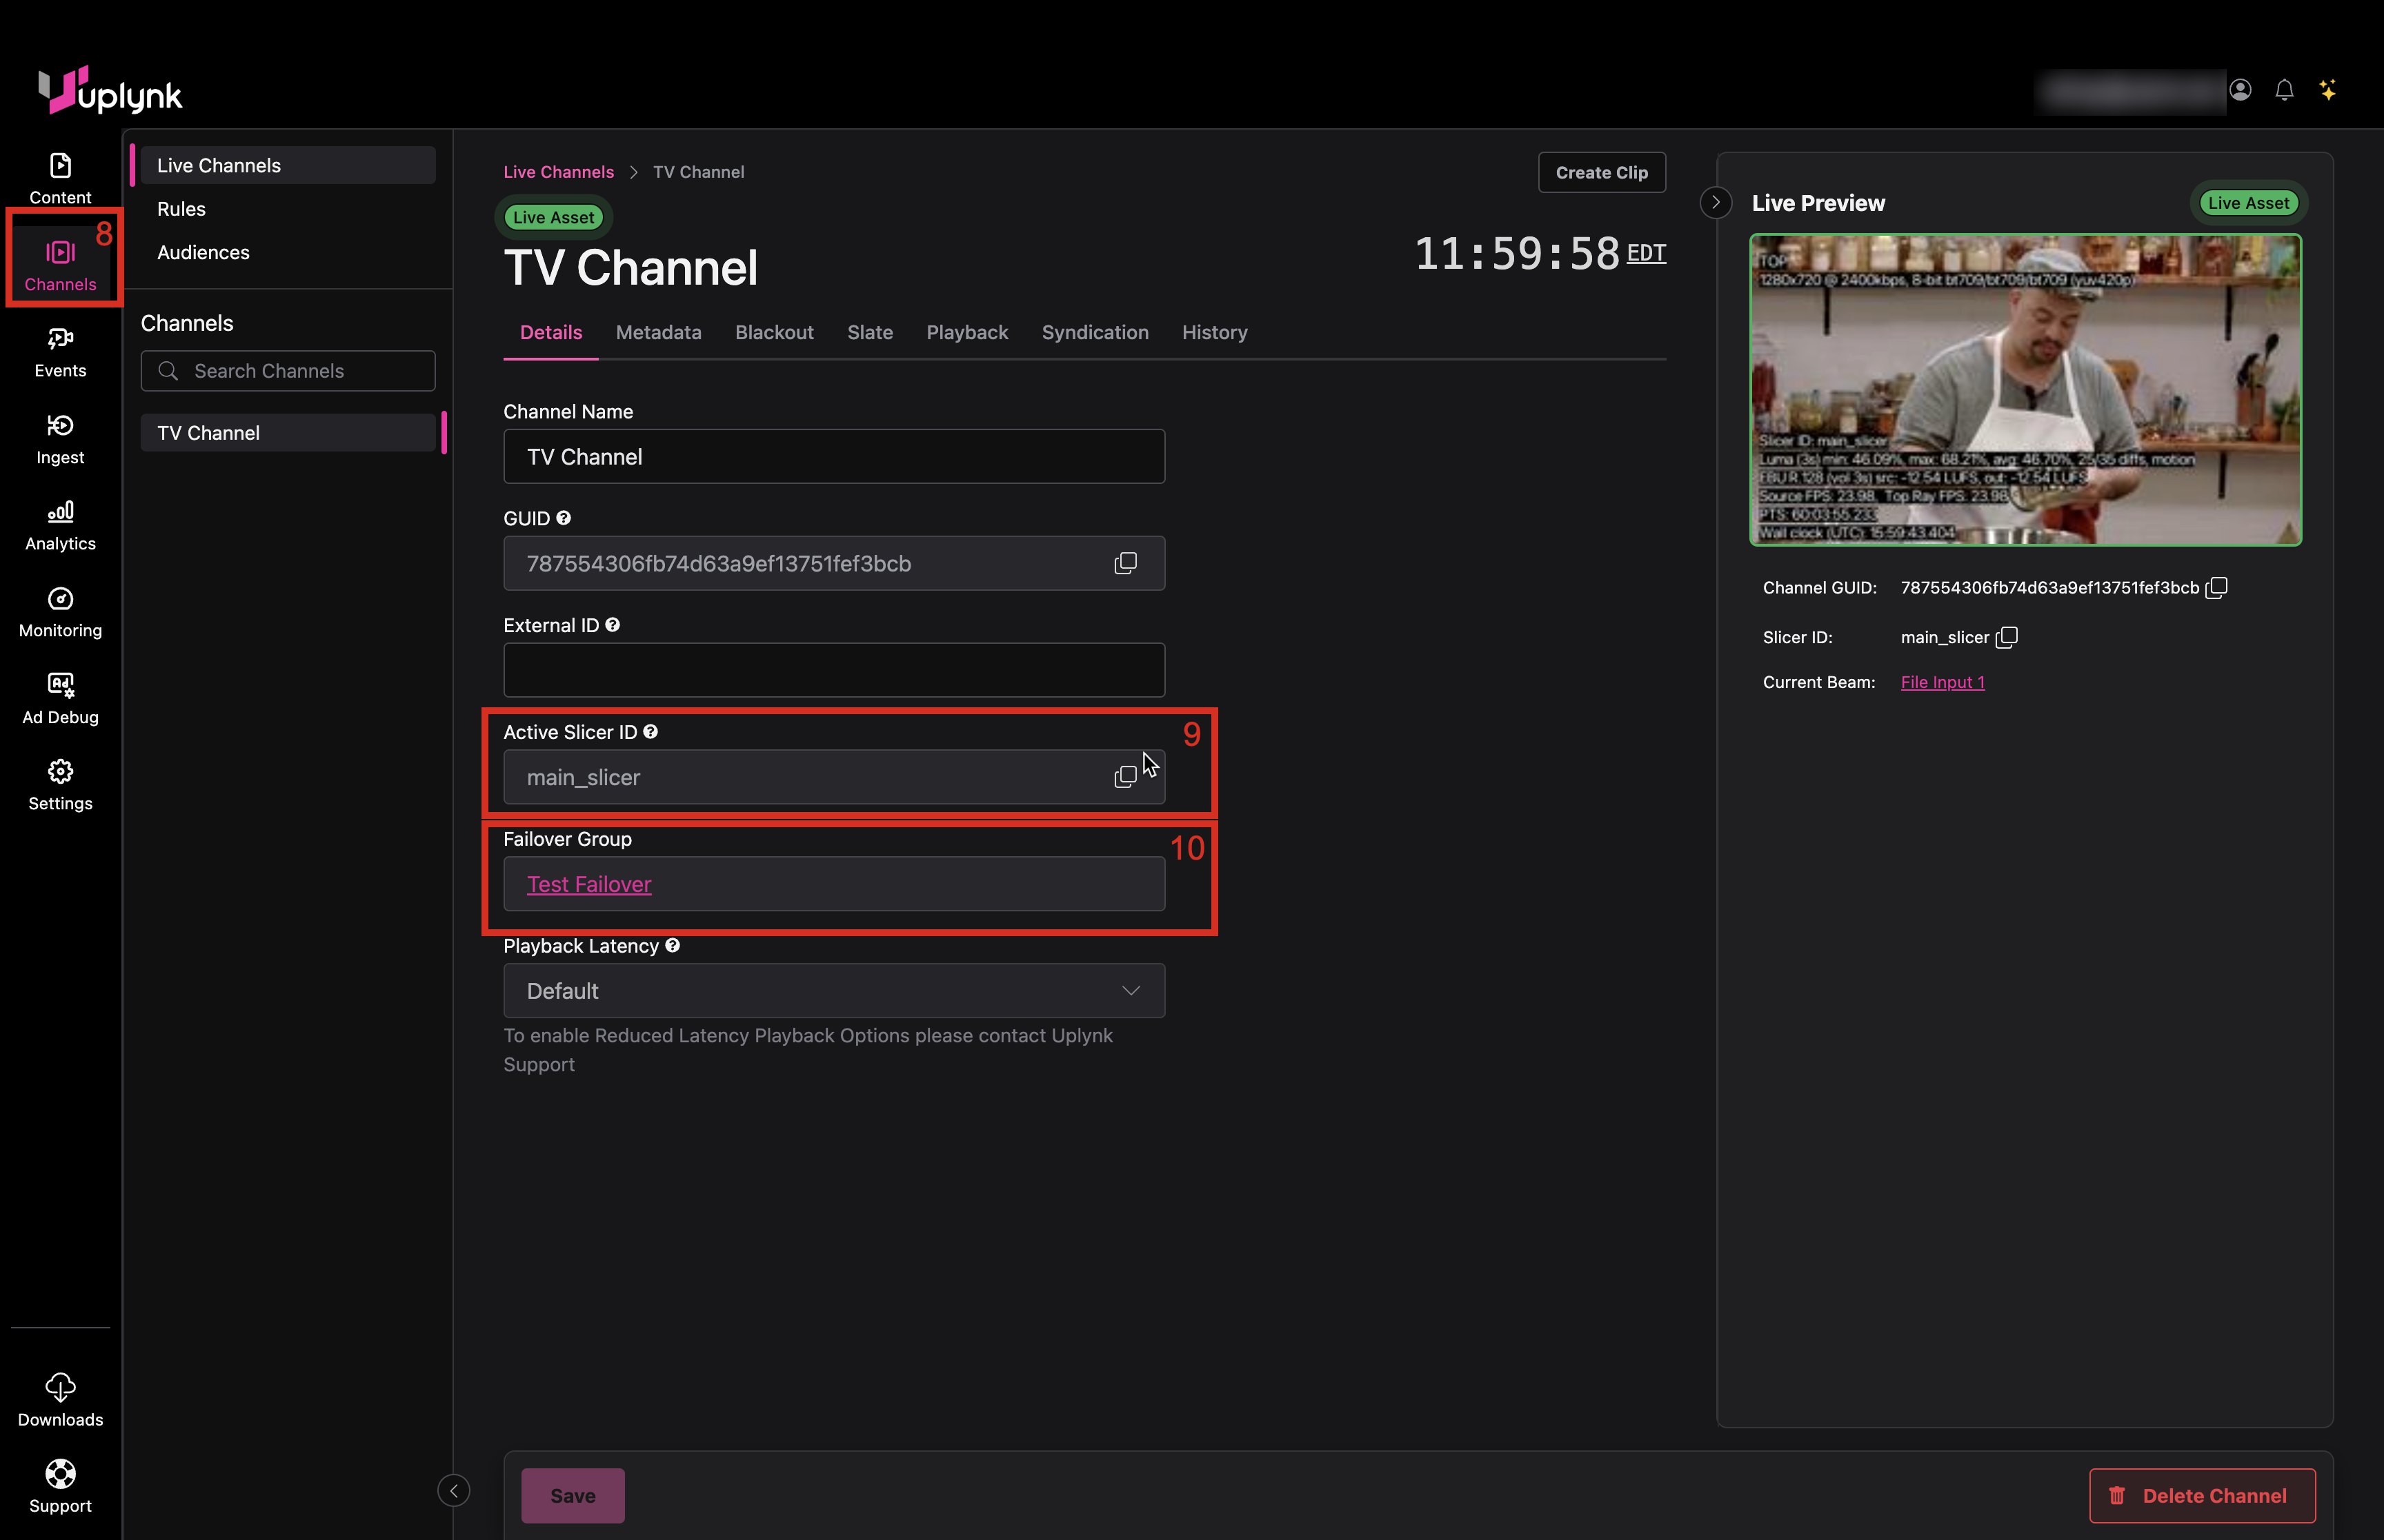Viewport: 2384px width, 1540px height.
Task: Open the Monitoring section
Action: [60, 599]
